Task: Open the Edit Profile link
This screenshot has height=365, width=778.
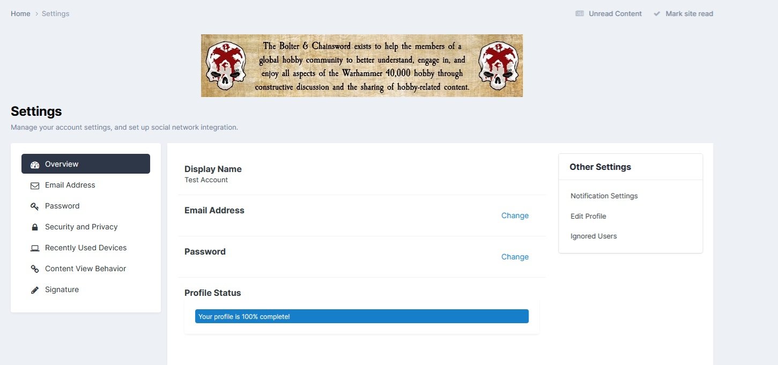Action: [x=588, y=217]
